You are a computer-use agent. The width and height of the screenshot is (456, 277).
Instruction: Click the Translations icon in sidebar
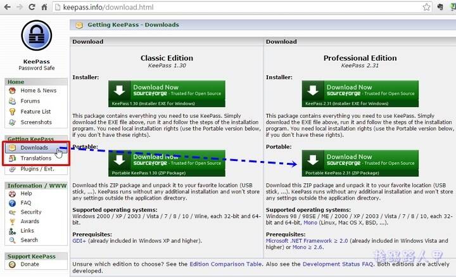(x=12, y=158)
